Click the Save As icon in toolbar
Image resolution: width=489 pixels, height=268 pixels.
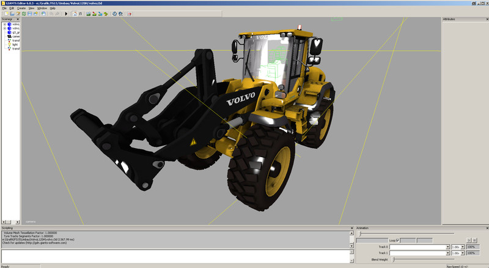35,13
